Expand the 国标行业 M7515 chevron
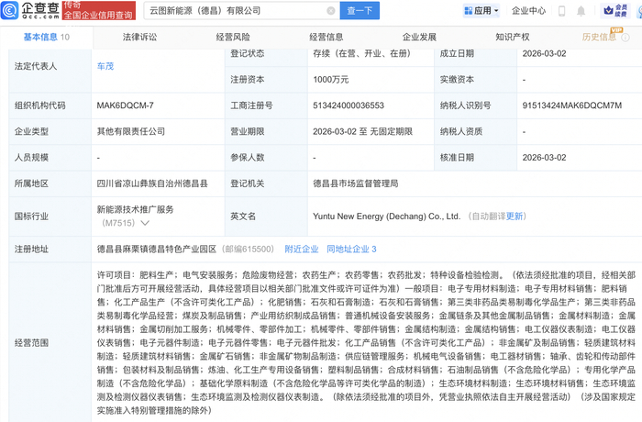 tap(145, 223)
